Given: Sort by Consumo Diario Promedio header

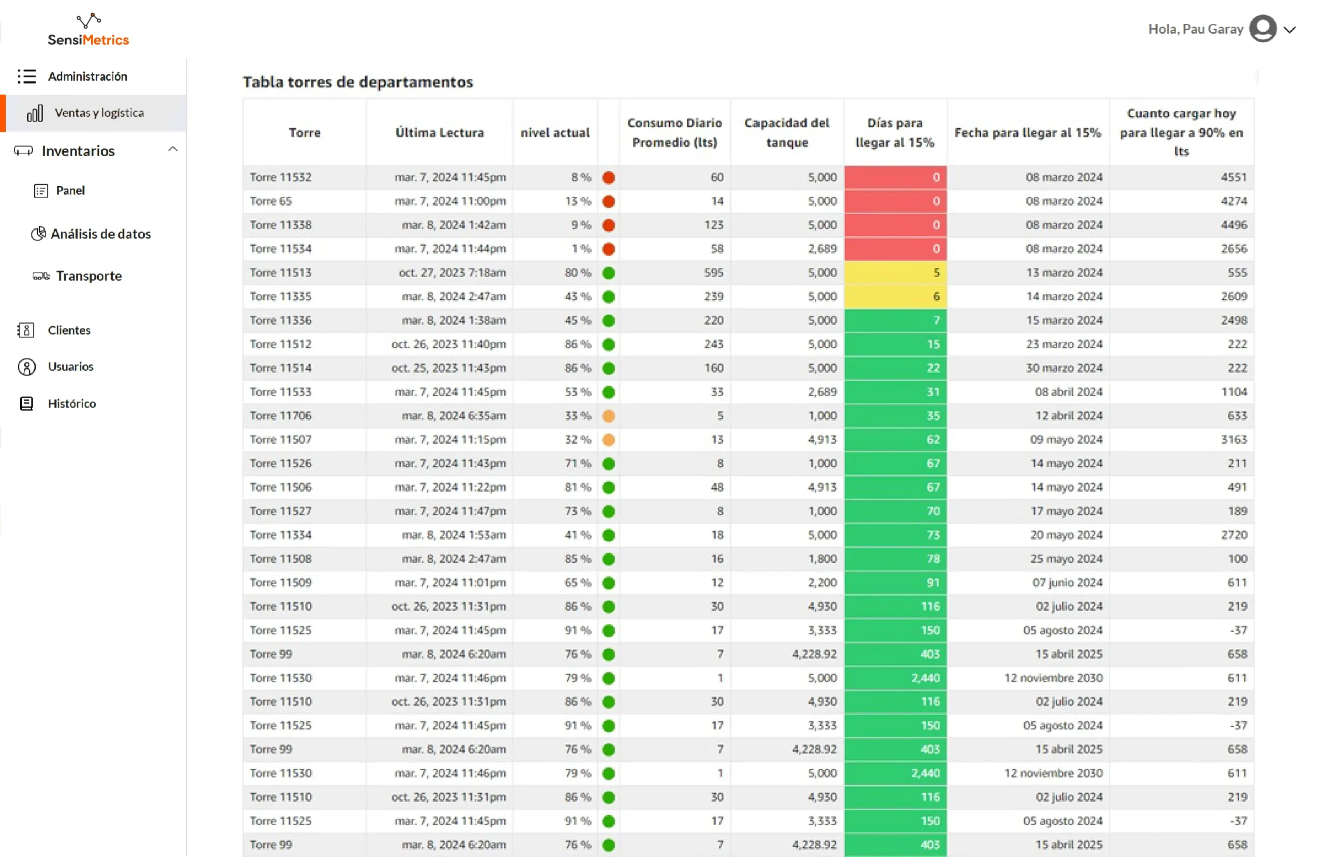Looking at the screenshot, I should pos(674,132).
